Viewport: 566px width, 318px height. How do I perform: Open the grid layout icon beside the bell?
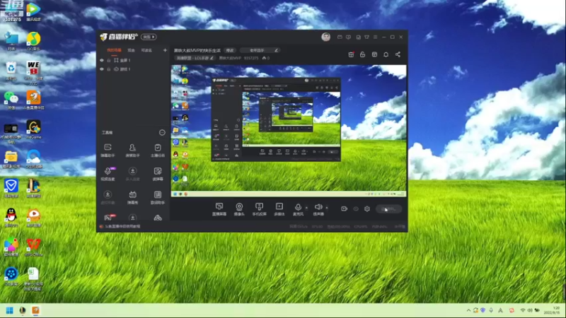(x=374, y=54)
